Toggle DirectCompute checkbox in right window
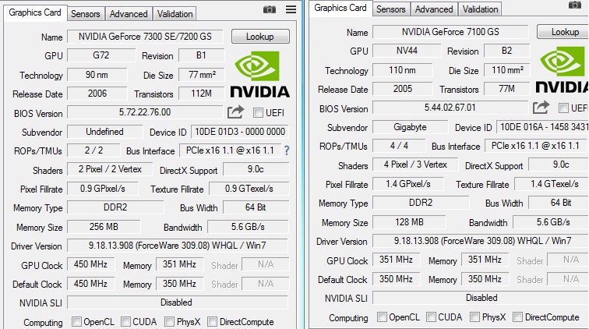Viewport: 589px width, 329px height. pos(517,317)
